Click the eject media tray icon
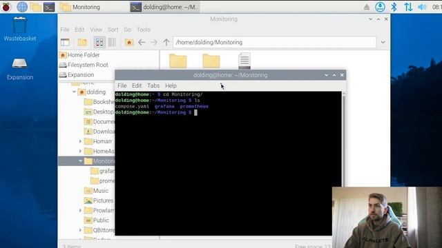This screenshot has height=248, width=442. point(367,7)
